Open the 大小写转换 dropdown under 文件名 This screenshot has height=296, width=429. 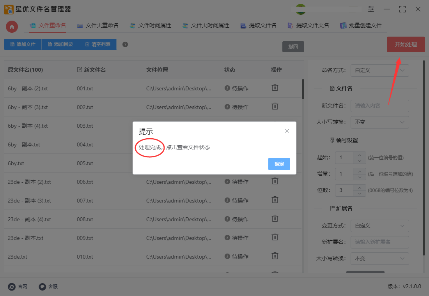[379, 122]
